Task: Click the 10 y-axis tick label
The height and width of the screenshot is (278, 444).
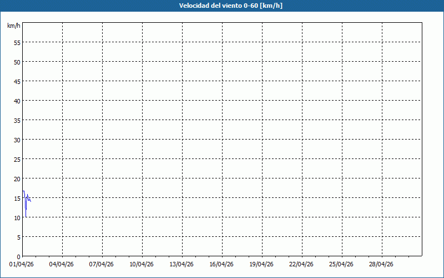Action: click(17, 217)
